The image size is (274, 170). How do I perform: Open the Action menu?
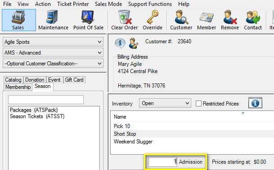[x=43, y=4]
